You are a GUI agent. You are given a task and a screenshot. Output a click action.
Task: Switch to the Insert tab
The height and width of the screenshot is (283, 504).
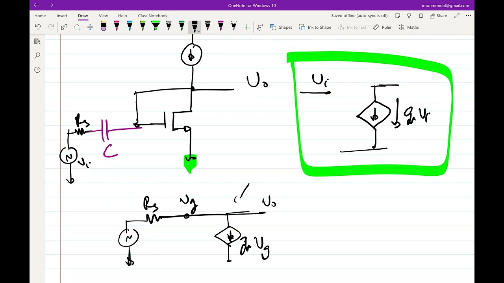tap(62, 16)
